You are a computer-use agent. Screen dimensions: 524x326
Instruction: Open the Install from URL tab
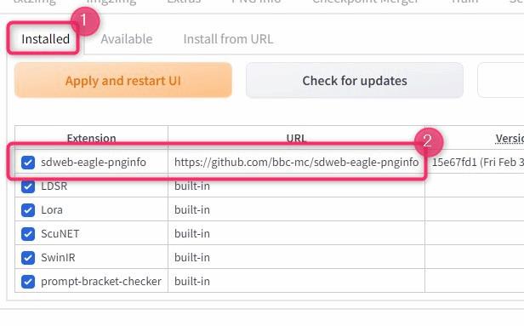(228, 39)
